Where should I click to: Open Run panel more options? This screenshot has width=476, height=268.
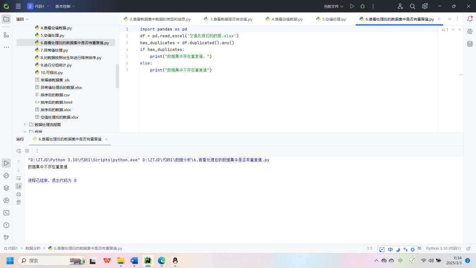(x=37, y=151)
